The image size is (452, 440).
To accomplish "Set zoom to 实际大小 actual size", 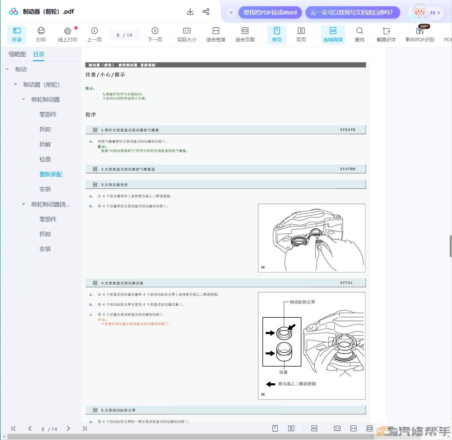I will pyautogui.click(x=187, y=35).
